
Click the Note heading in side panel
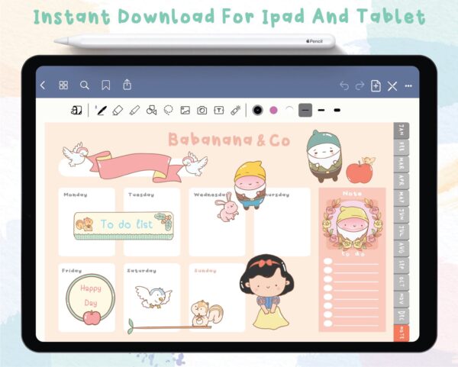pos(352,194)
